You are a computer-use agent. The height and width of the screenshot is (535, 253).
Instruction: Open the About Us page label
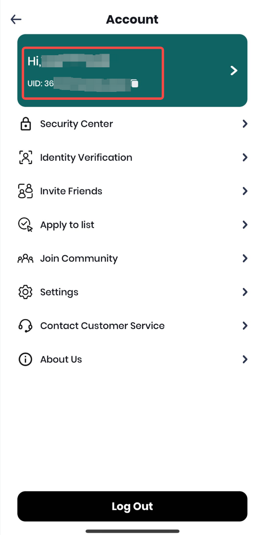(x=61, y=360)
